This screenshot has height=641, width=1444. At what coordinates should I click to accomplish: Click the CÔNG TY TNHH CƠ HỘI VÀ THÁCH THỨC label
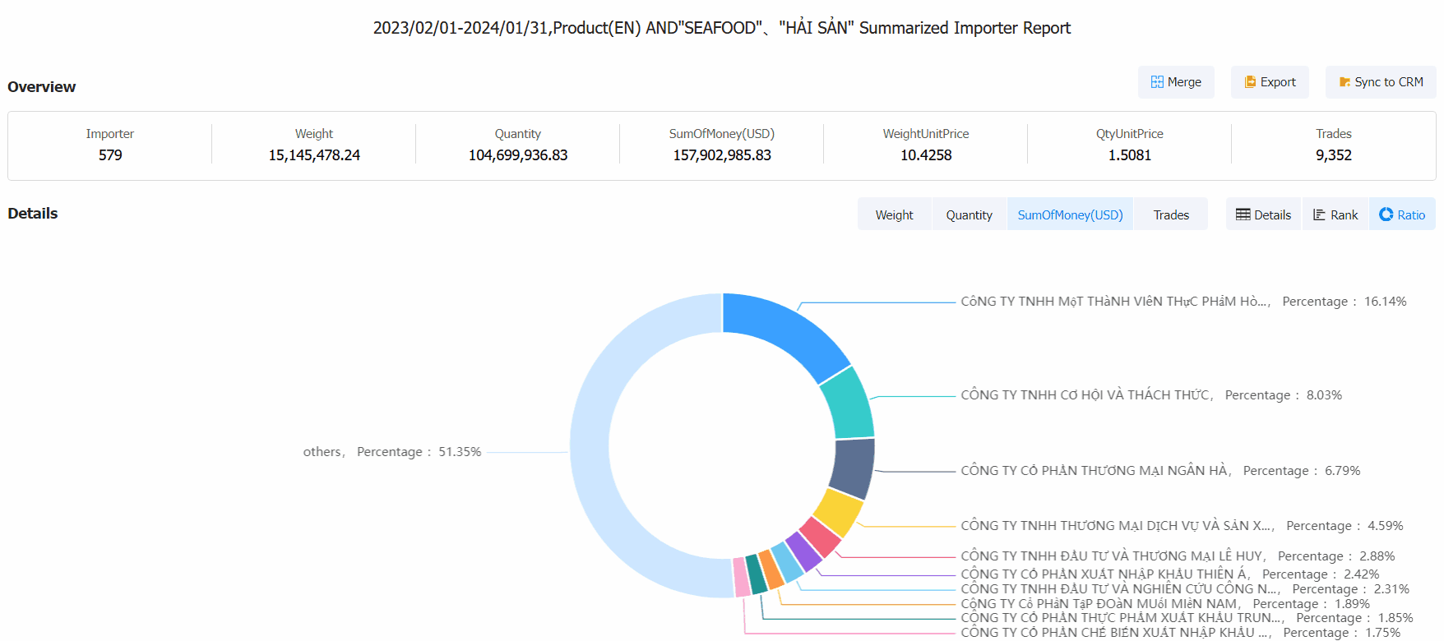(1085, 395)
